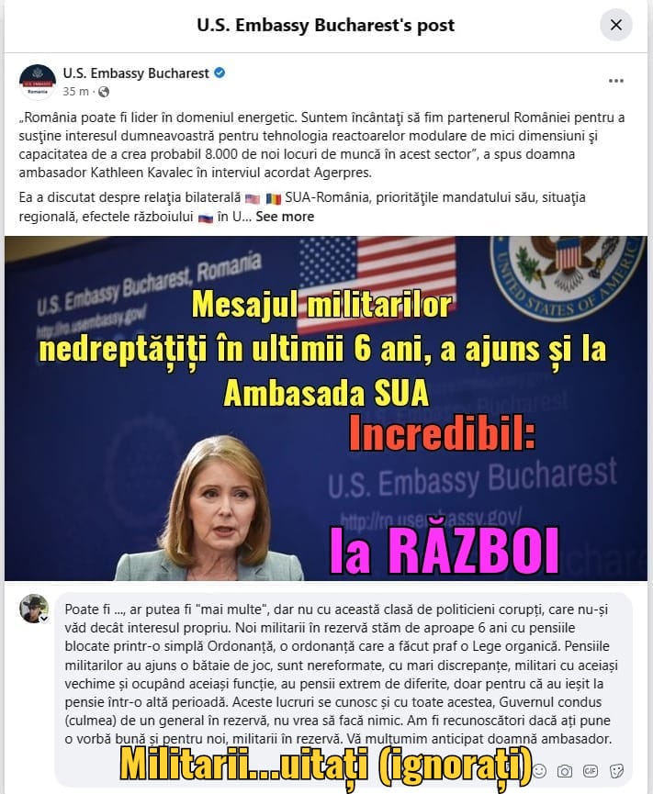Click the post title header text
The height and width of the screenshot is (794, 653).
click(326, 26)
